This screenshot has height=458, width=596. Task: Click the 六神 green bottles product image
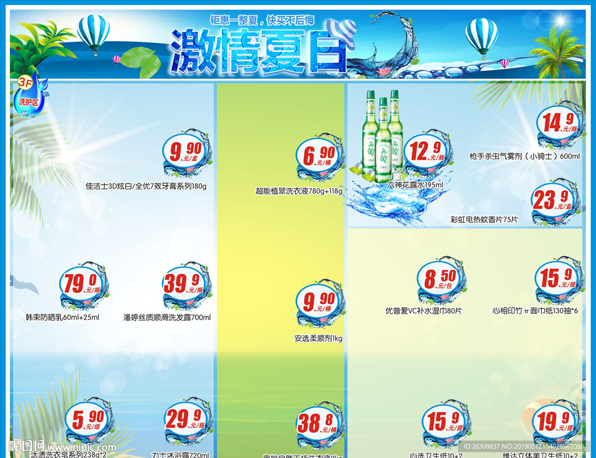point(382,136)
